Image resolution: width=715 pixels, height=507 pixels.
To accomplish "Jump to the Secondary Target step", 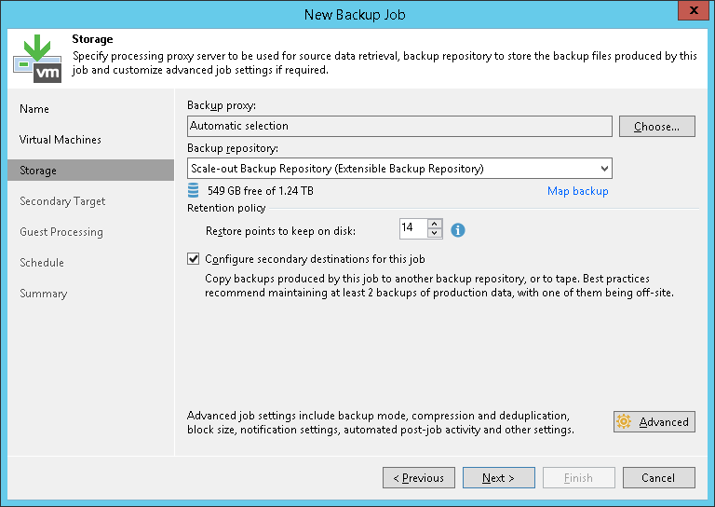I will (x=62, y=201).
